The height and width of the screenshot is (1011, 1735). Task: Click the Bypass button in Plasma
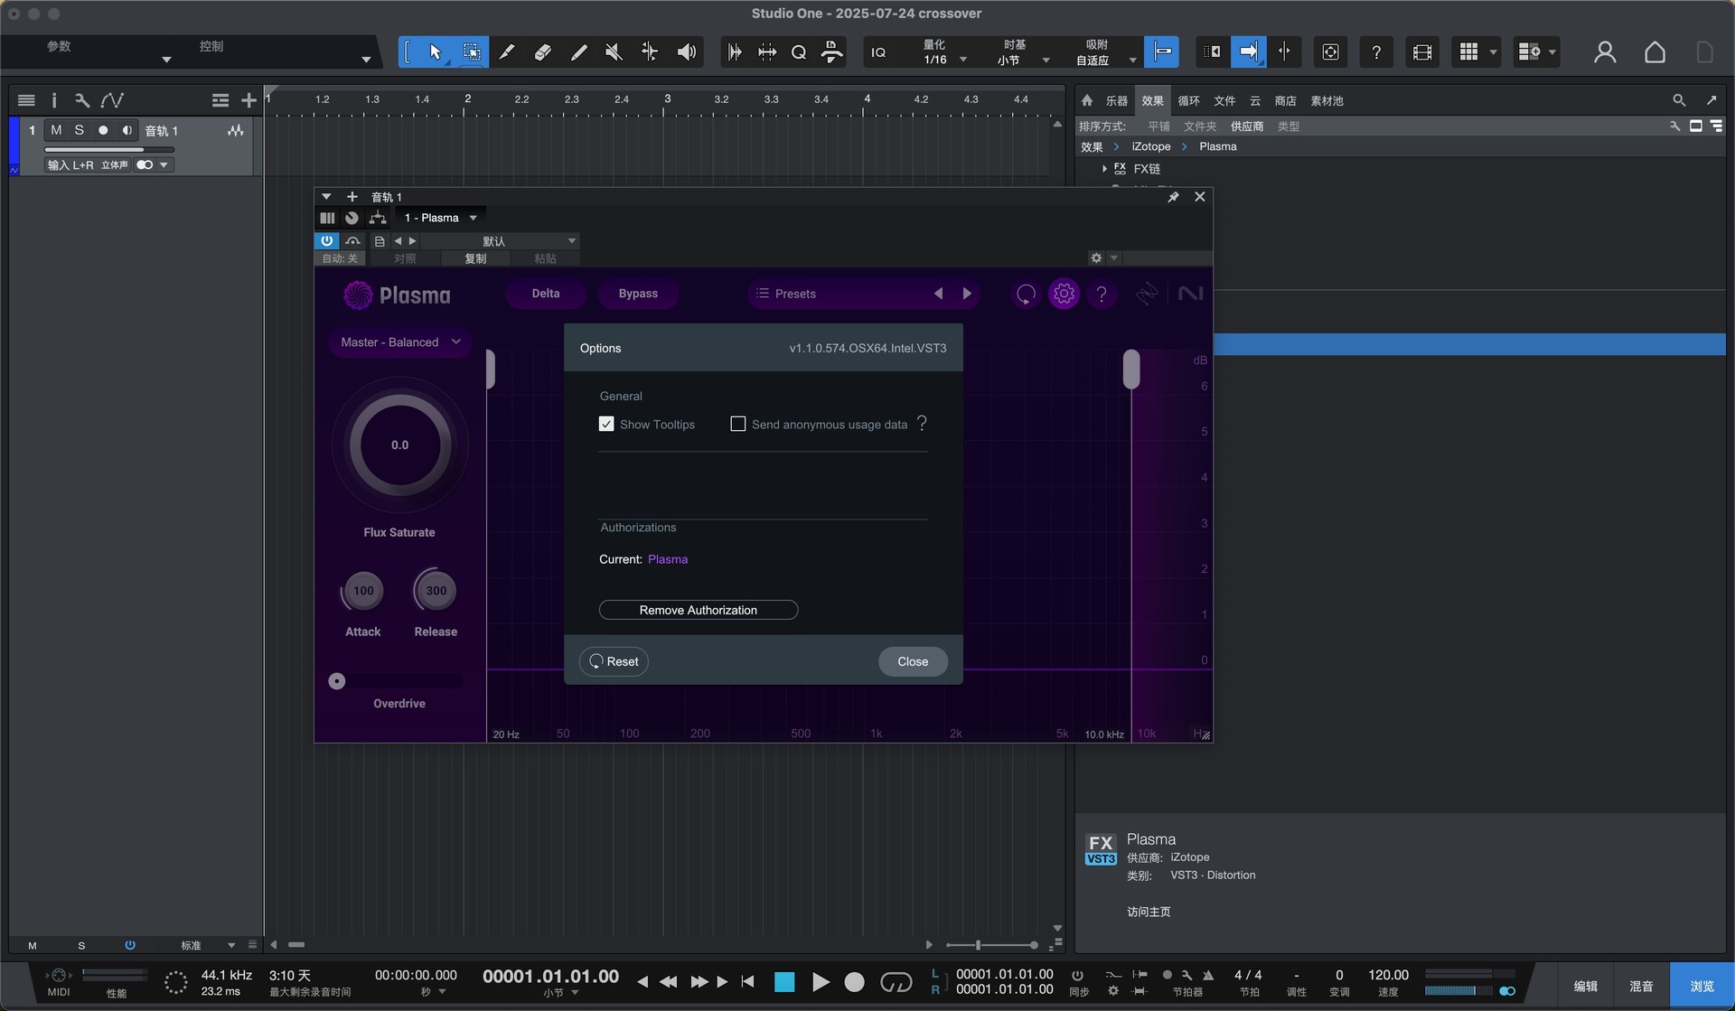click(638, 294)
